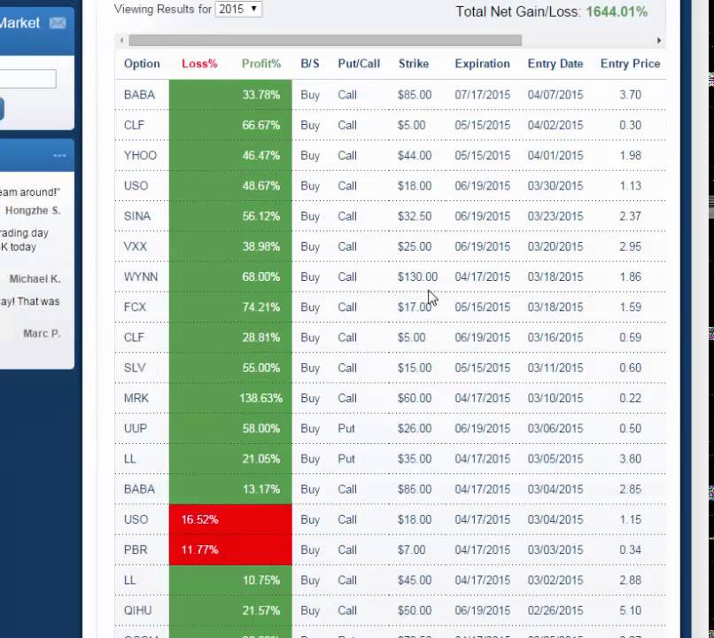714x638 pixels.
Task: Sort by the Entry Price column header
Action: (630, 64)
